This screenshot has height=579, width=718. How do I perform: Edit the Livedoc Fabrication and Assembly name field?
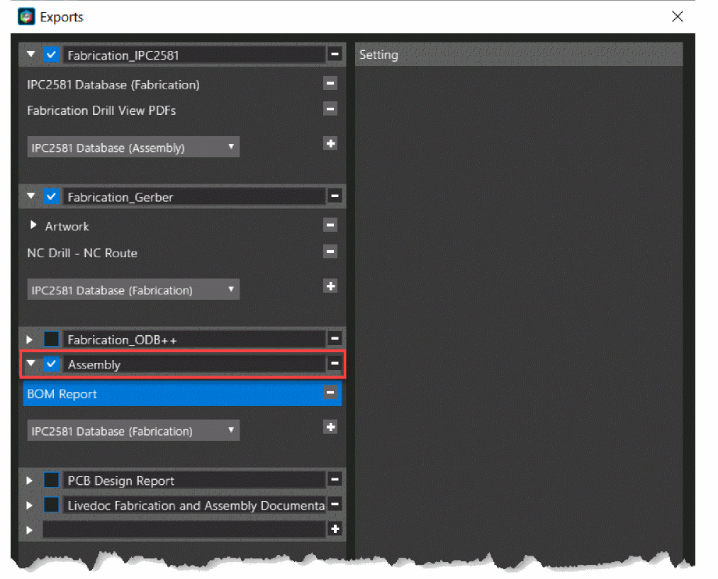click(x=194, y=505)
